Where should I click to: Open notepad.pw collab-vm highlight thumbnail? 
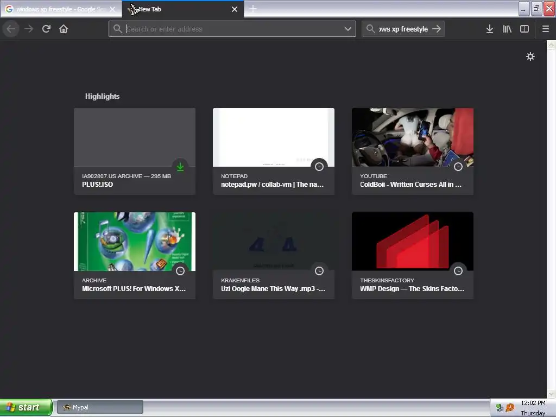tap(274, 137)
